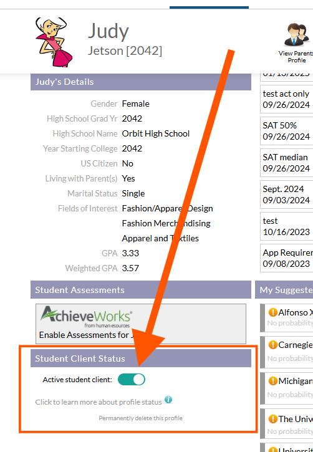Click the warning icon next to Alfonso
Viewport: 313px width, 452px height.
[272, 312]
